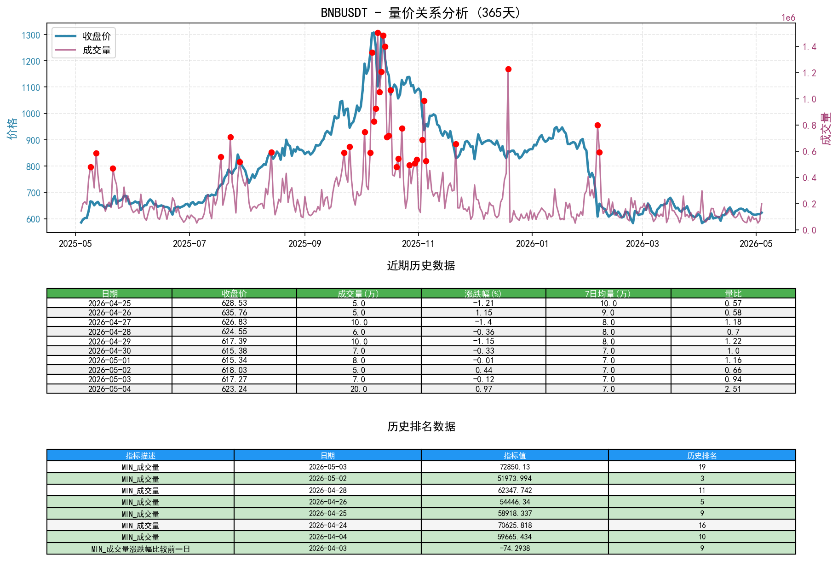
Task: Click the isolated red marker on December 2025 volume spike
Action: click(508, 69)
